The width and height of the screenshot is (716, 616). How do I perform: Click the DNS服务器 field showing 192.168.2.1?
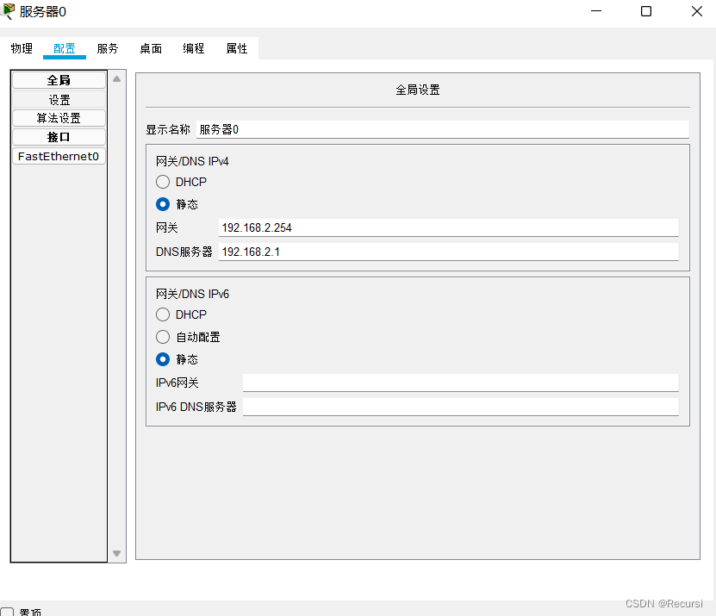(448, 252)
